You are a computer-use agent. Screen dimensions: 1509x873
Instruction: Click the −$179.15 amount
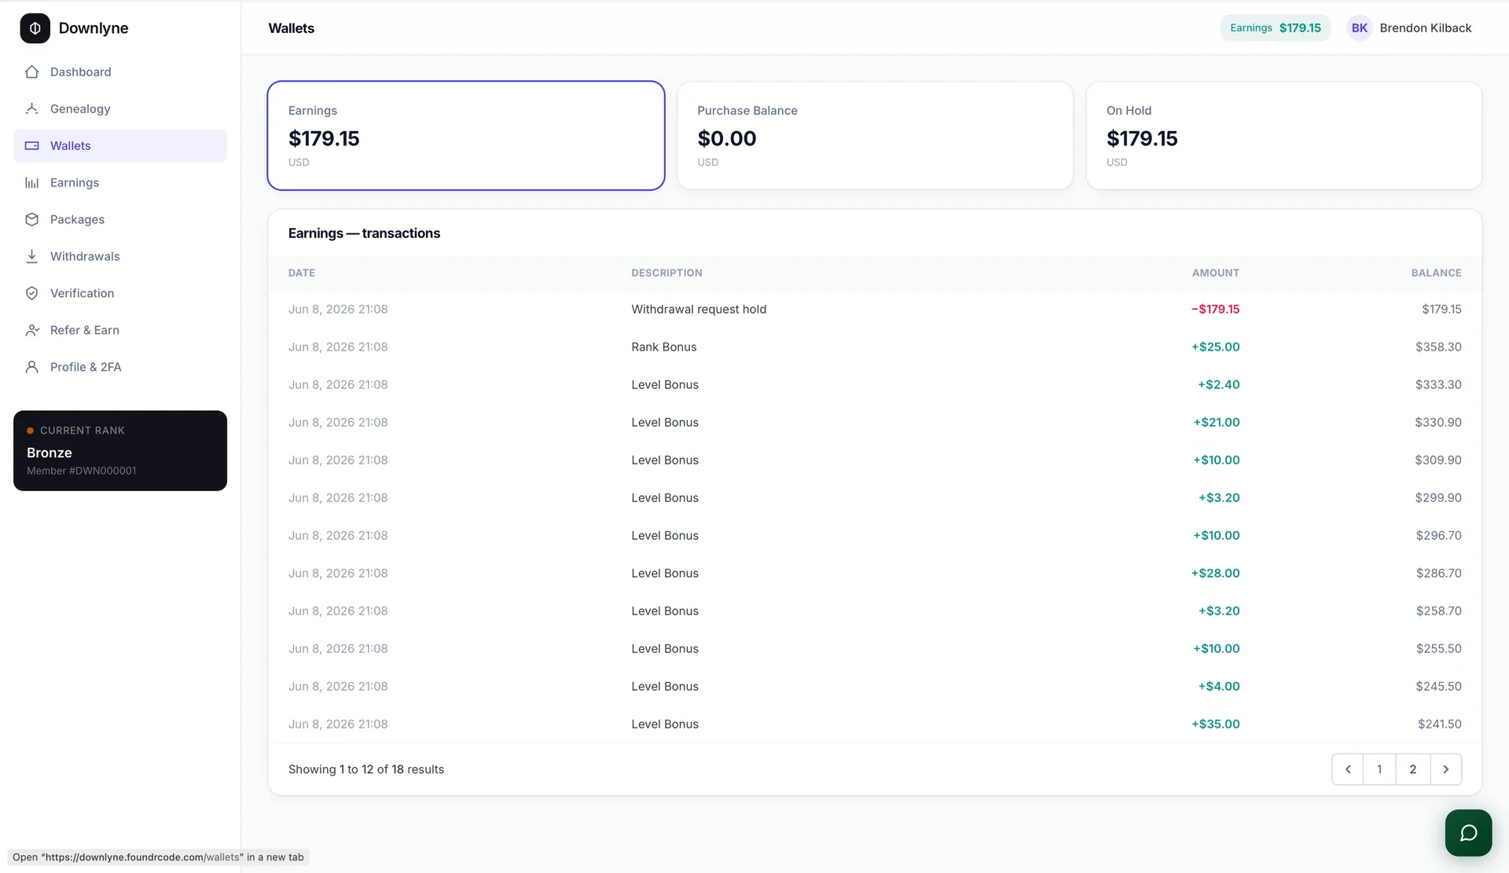coord(1215,310)
